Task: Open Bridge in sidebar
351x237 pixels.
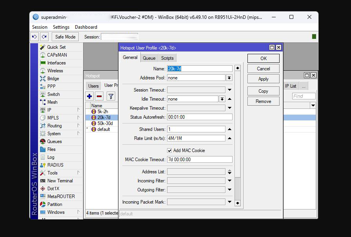Action: pyautogui.click(x=60, y=79)
